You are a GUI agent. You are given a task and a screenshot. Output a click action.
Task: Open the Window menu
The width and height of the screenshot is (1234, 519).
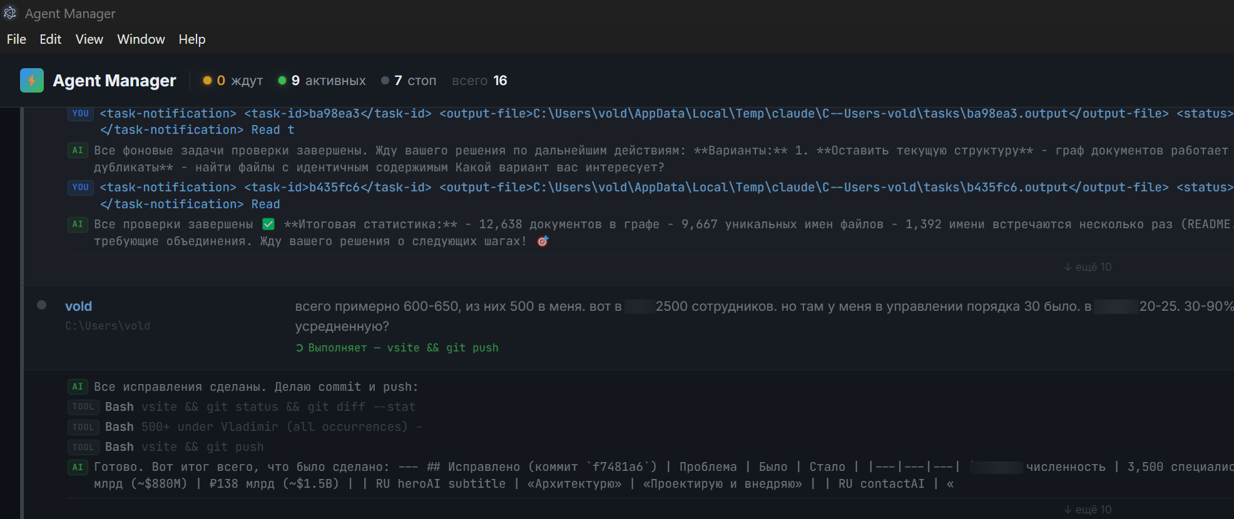click(x=141, y=39)
